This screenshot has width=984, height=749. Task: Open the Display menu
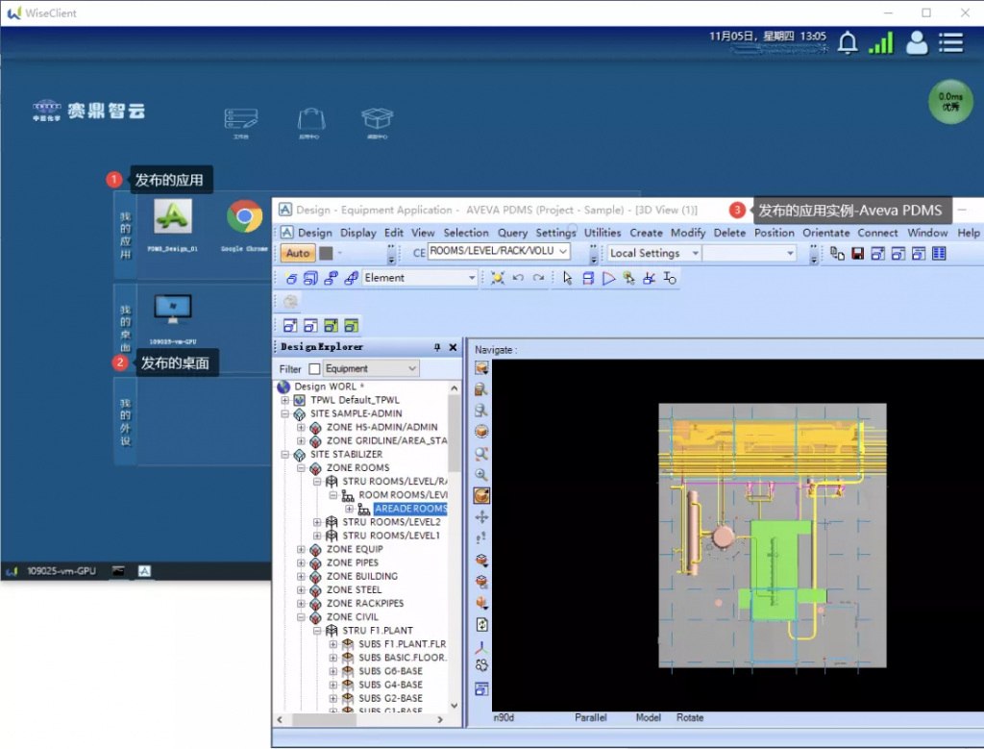coord(357,233)
